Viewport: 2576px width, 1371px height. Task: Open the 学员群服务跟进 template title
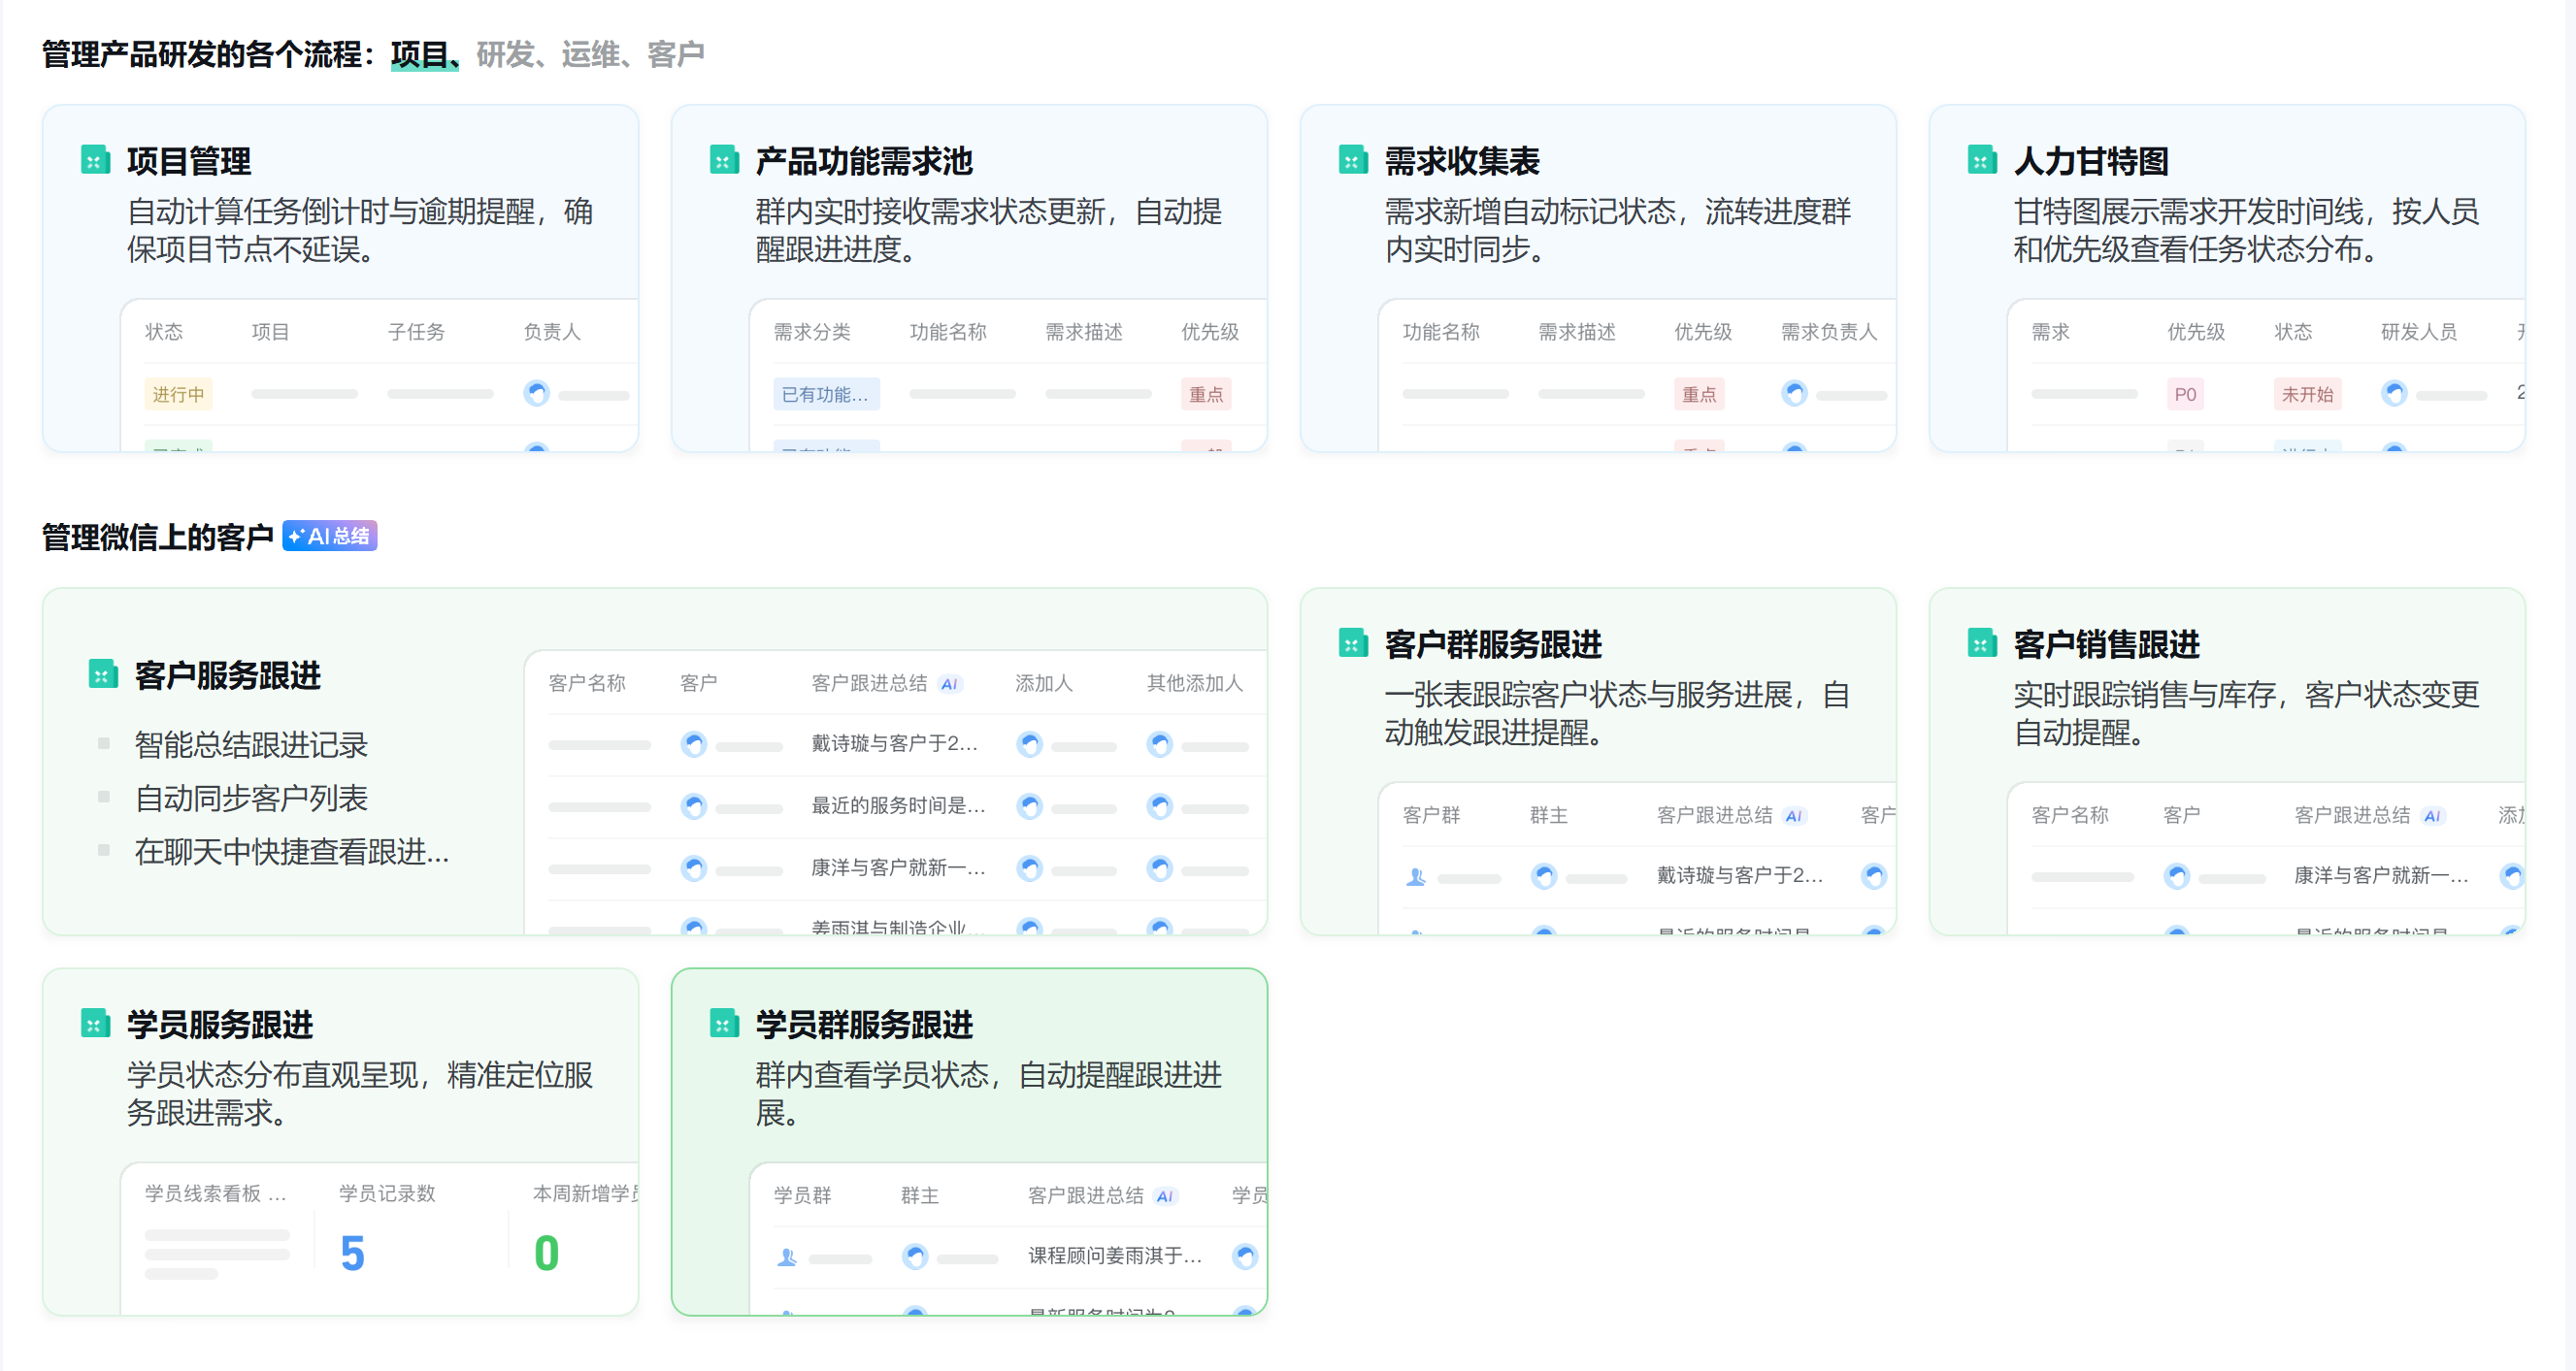tap(864, 1024)
